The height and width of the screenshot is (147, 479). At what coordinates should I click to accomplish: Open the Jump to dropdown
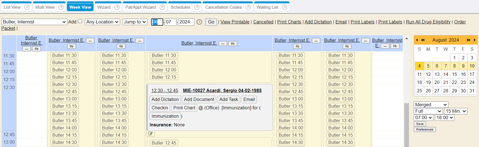pos(135,22)
